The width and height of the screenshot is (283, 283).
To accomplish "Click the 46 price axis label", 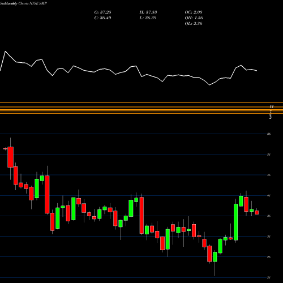I will pos(269,175).
